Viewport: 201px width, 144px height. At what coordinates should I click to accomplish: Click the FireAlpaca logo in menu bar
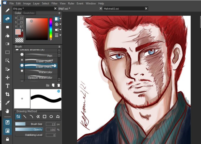point(5,3)
